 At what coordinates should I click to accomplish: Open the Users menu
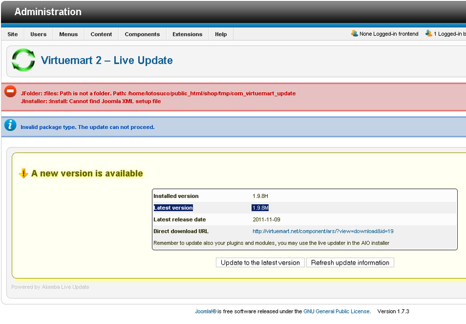click(x=38, y=34)
